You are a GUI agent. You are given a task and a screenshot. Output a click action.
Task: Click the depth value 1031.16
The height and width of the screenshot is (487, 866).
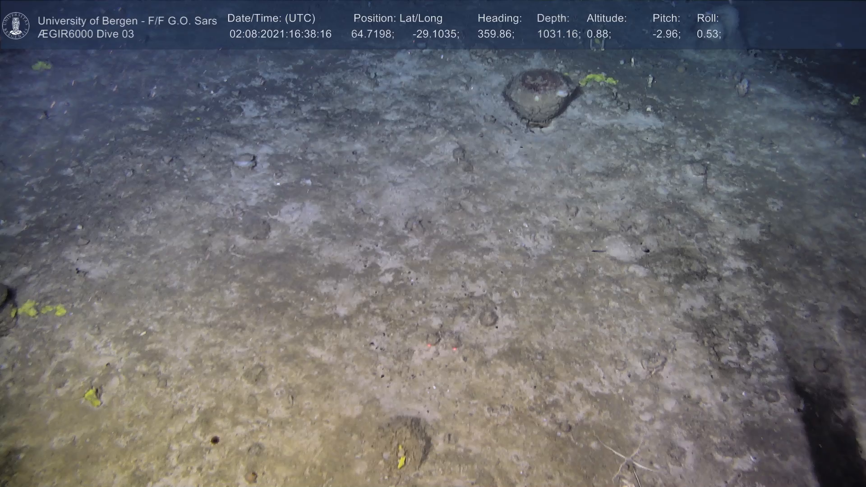pyautogui.click(x=558, y=34)
